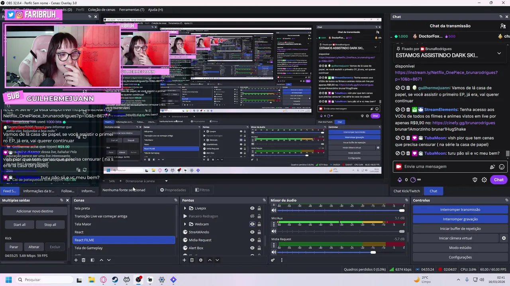Add a new scene with the plus icon in Cenas
Viewport: 510px width, 286px height.
coord(76,260)
